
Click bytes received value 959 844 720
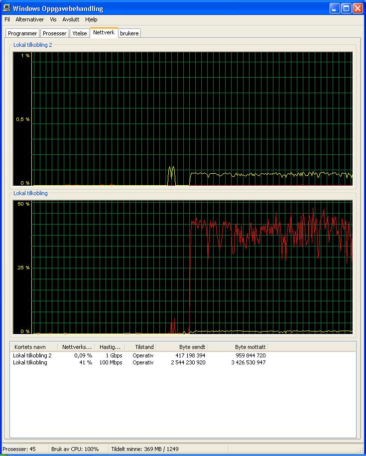[x=250, y=355]
